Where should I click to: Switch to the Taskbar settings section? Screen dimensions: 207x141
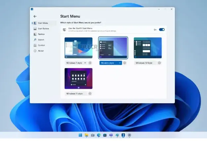point(41,34)
